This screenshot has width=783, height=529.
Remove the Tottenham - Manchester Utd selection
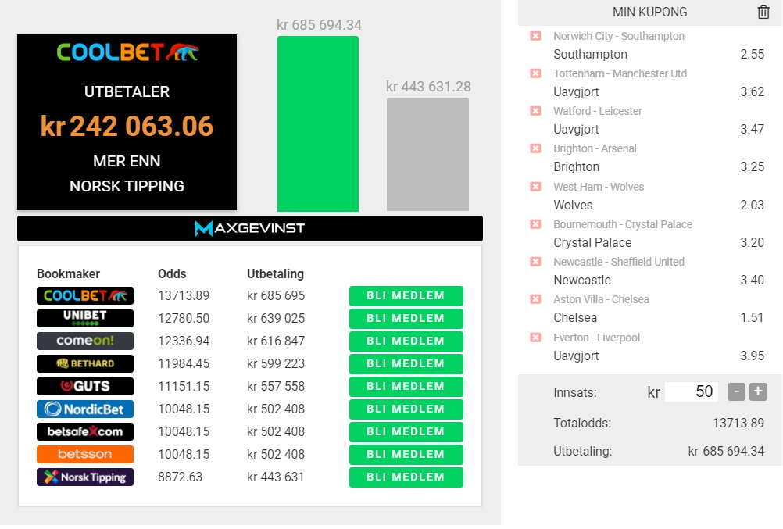coord(535,73)
